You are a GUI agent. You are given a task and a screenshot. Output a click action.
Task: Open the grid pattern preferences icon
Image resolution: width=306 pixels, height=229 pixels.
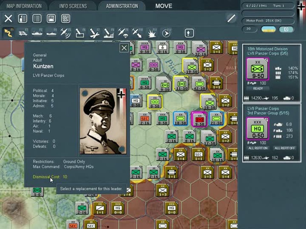click(66, 18)
